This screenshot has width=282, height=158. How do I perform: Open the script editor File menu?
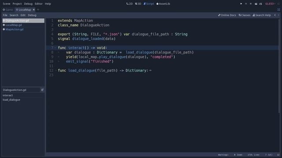pyautogui.click(x=5, y=15)
